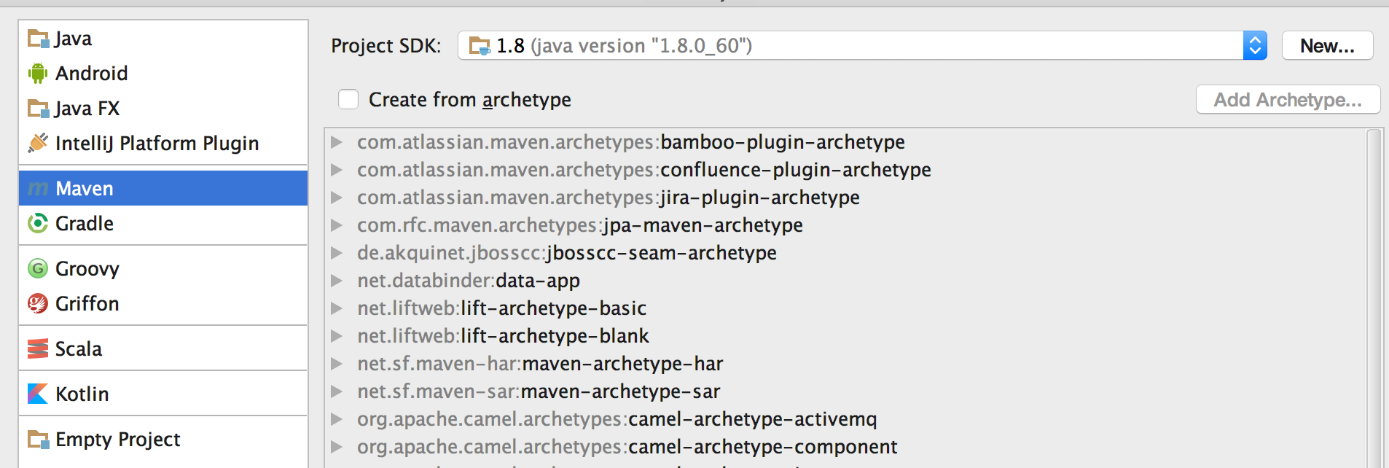Screen dimensions: 1389x468
Task: Enable Create from archetype checkbox
Action: [x=348, y=99]
